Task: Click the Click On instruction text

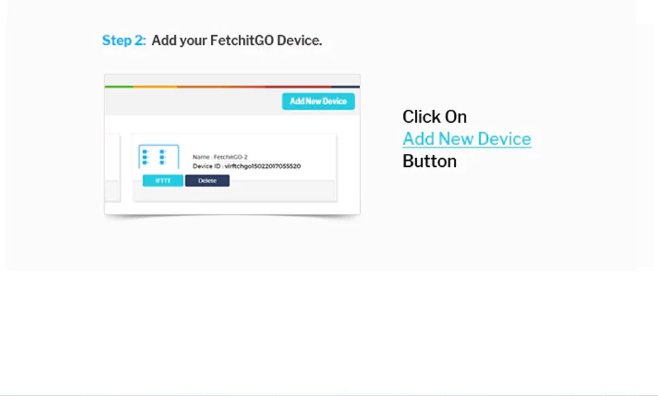Action: (434, 117)
